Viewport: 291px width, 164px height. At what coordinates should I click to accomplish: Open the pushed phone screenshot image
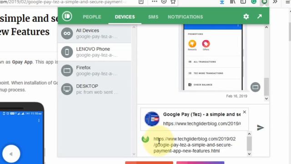(213, 57)
